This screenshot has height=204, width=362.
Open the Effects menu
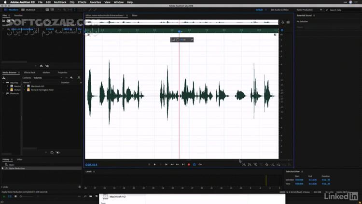tap(82, 2)
